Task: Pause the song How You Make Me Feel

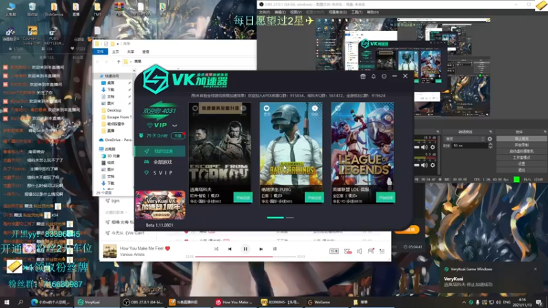Action: (x=245, y=249)
